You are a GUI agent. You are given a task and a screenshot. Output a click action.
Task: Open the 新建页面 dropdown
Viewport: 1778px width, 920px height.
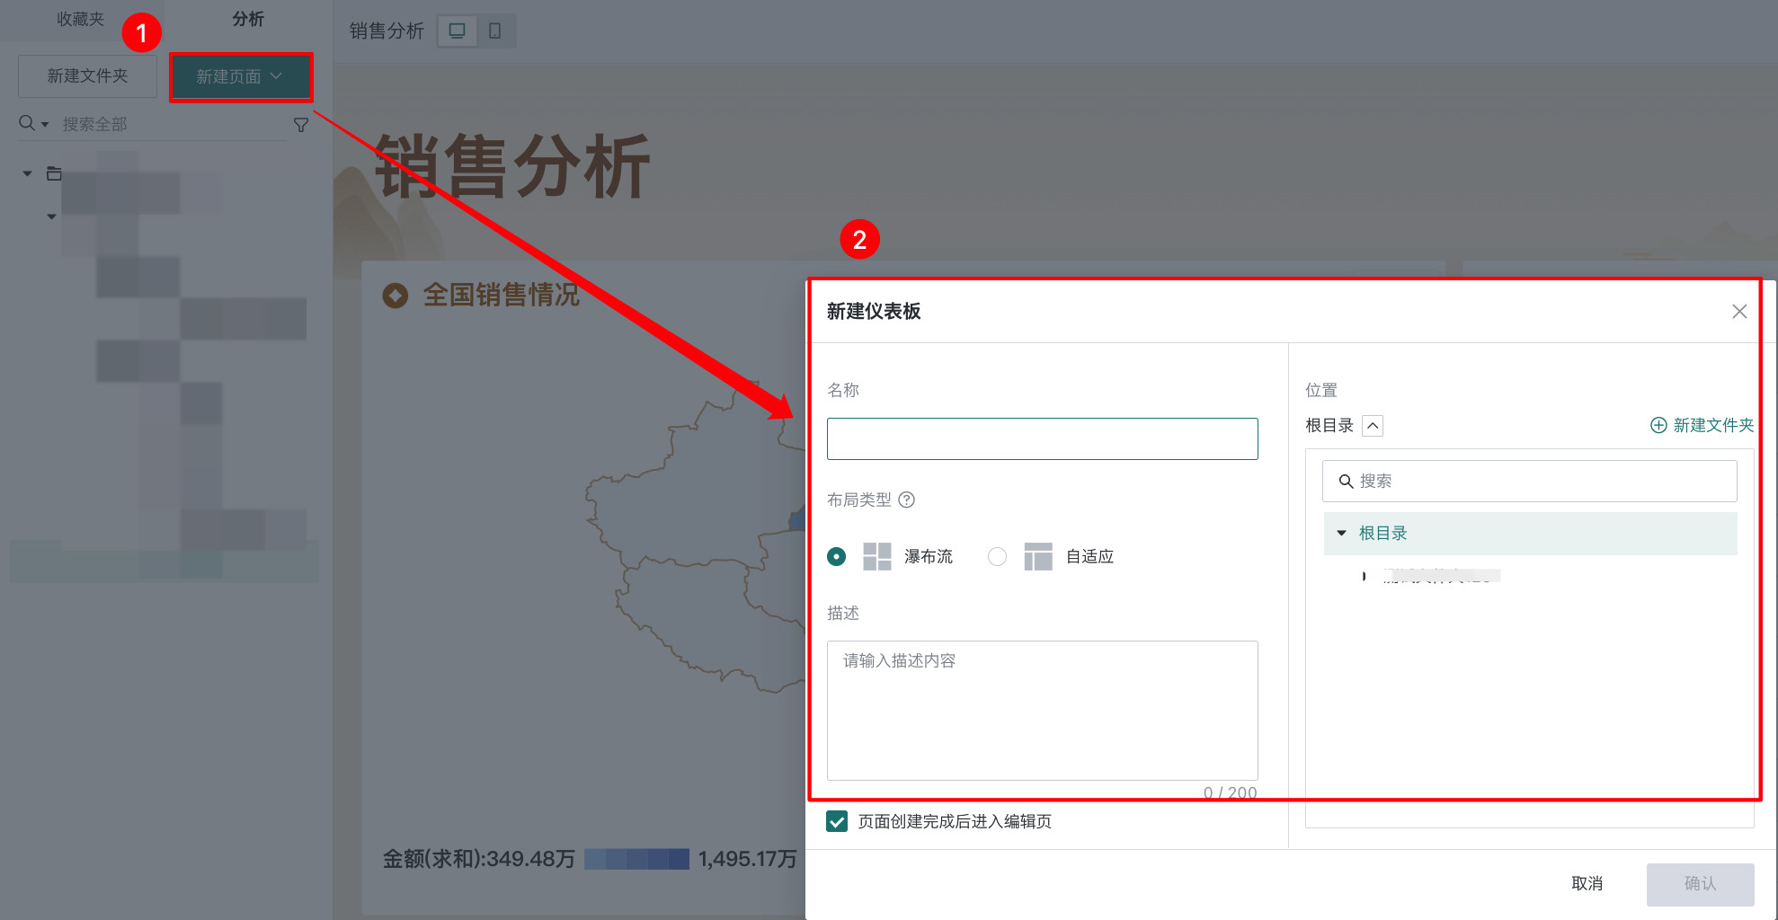click(x=240, y=76)
